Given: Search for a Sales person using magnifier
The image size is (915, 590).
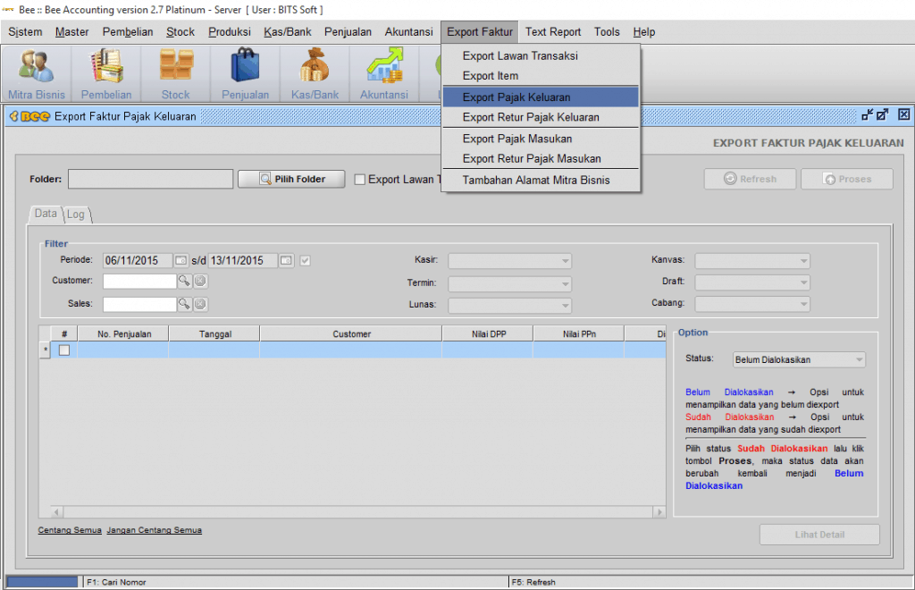Looking at the screenshot, I should 184,303.
